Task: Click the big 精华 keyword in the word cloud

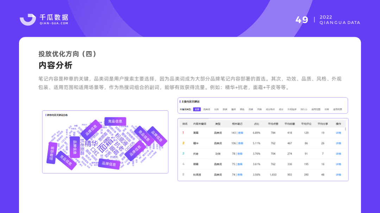Action: 91,143
